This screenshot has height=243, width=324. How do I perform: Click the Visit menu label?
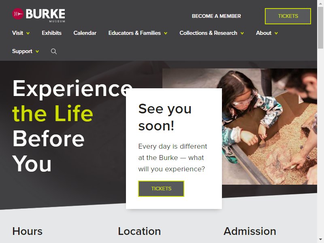(17, 33)
